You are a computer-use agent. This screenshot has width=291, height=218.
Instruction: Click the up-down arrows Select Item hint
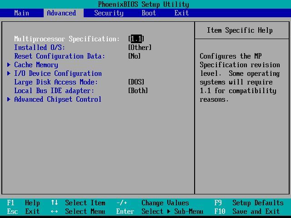pos(78,203)
